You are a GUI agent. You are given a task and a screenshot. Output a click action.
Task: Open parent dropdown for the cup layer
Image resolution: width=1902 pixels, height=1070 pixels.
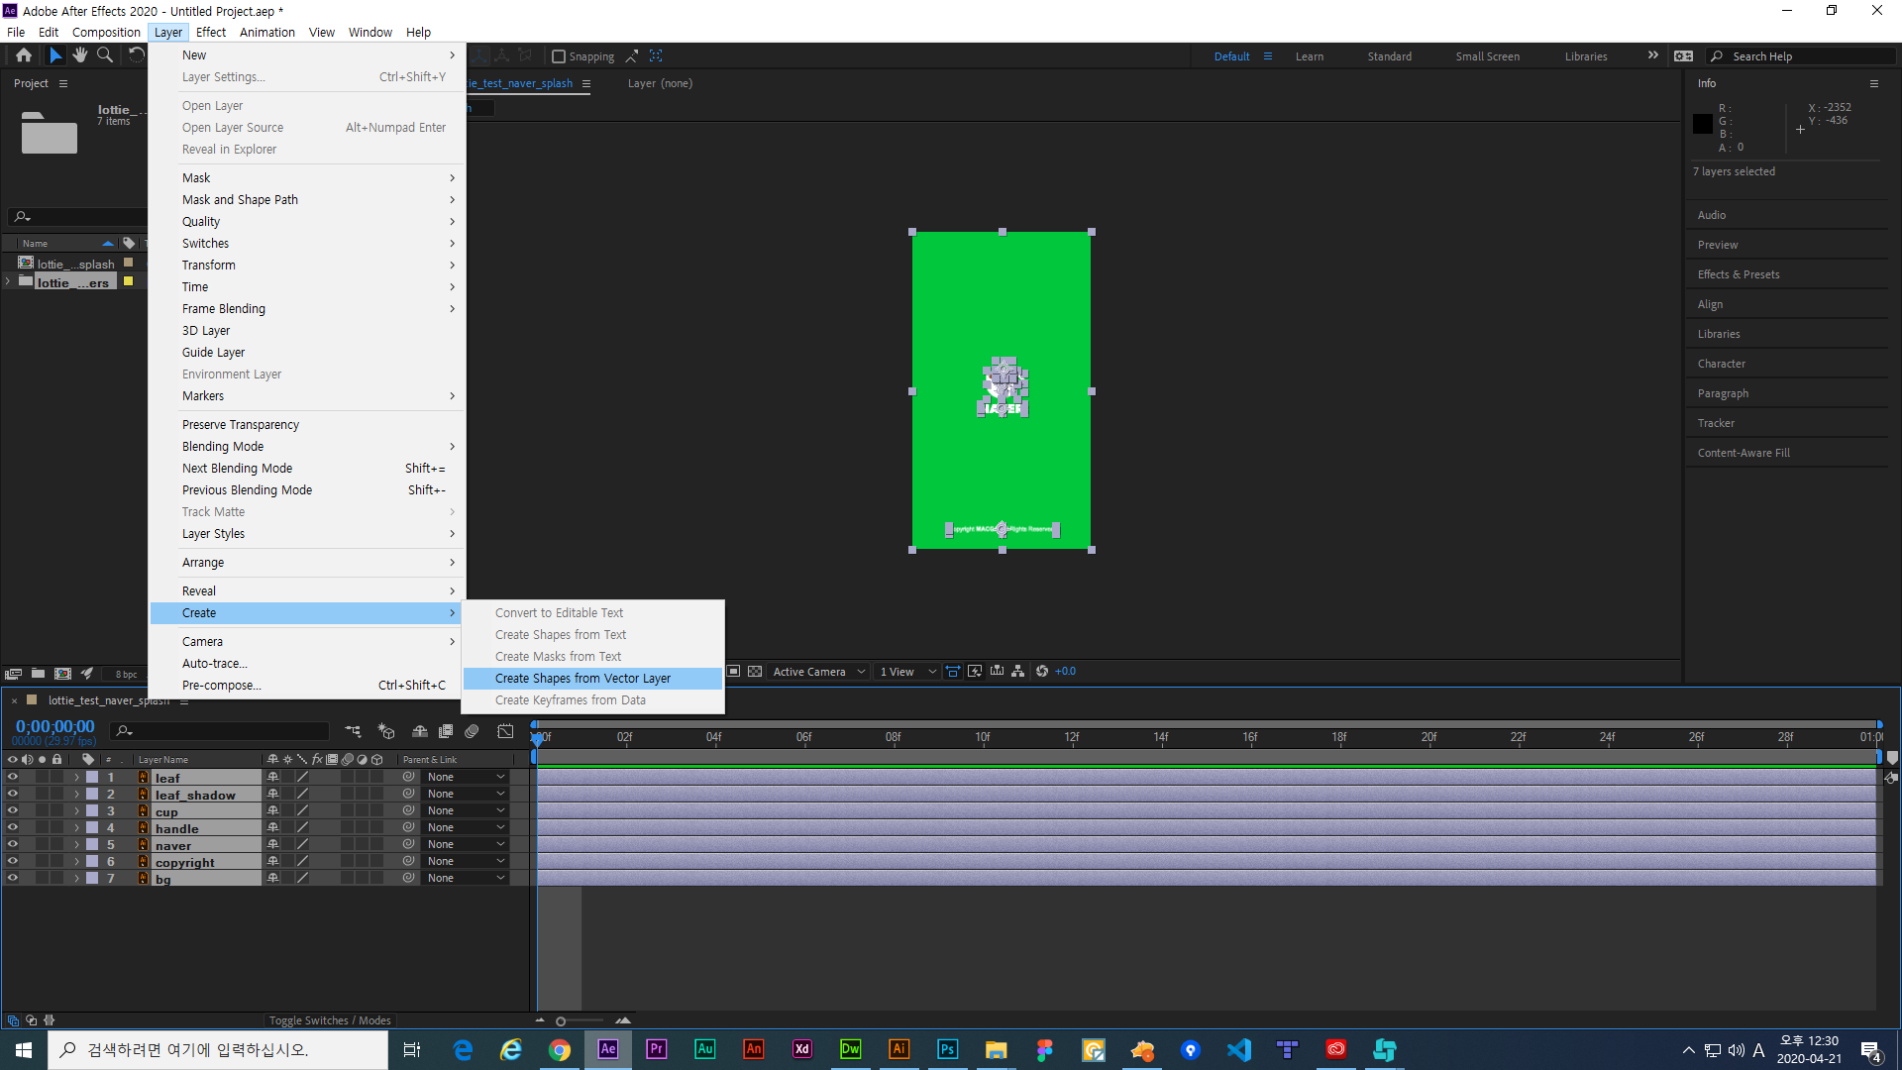click(x=466, y=811)
